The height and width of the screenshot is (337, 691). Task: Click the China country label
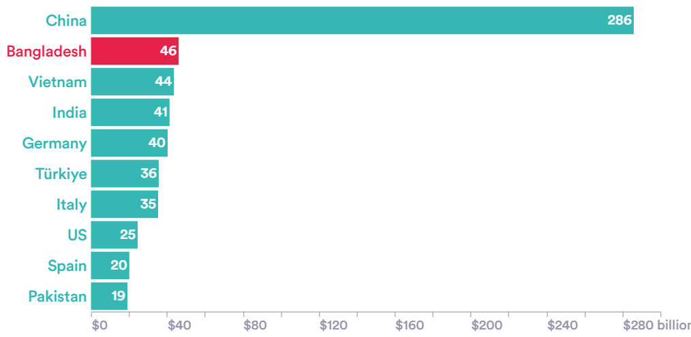click(x=67, y=20)
